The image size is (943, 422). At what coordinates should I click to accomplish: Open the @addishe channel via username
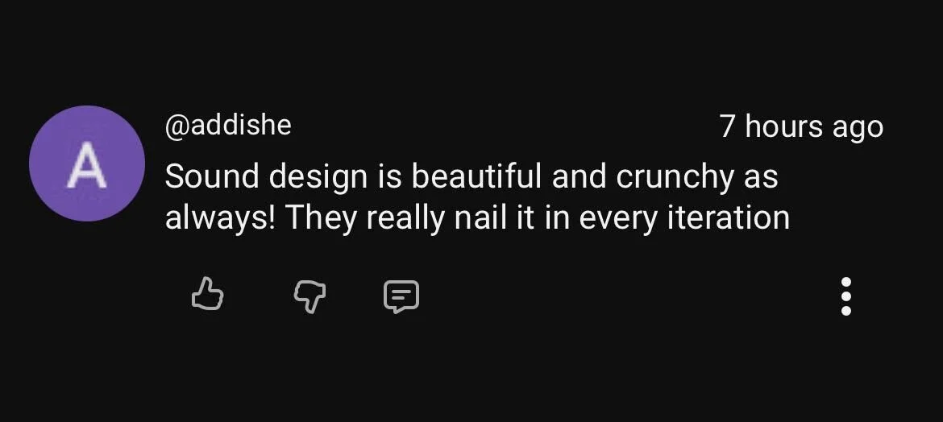228,126
